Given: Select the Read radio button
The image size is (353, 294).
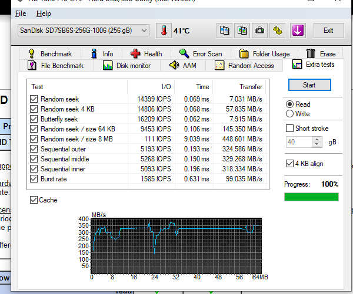Looking at the screenshot, I should click(x=289, y=104).
